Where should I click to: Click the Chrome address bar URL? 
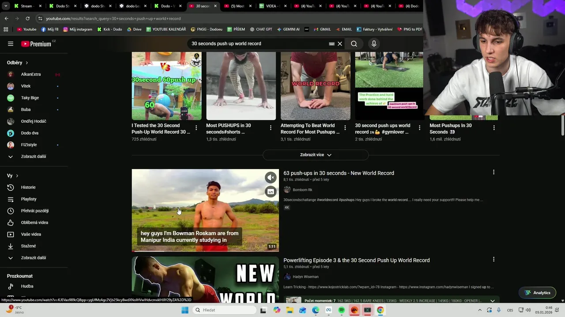[113, 18]
